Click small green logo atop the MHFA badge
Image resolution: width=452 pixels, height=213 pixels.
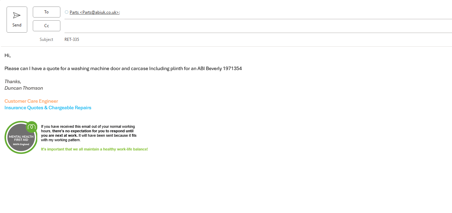coord(32,126)
